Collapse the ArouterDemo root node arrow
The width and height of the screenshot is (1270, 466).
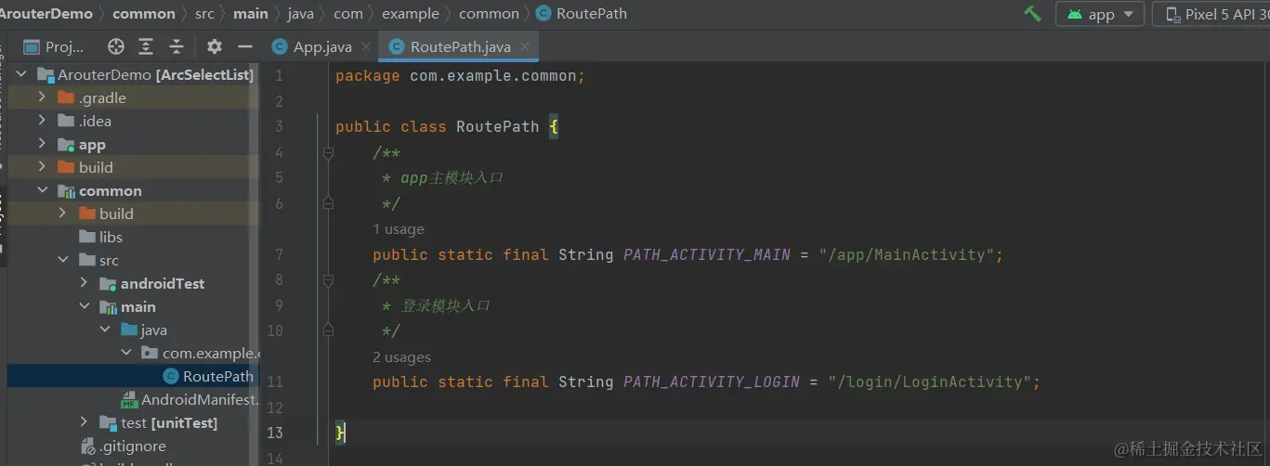pyautogui.click(x=21, y=74)
